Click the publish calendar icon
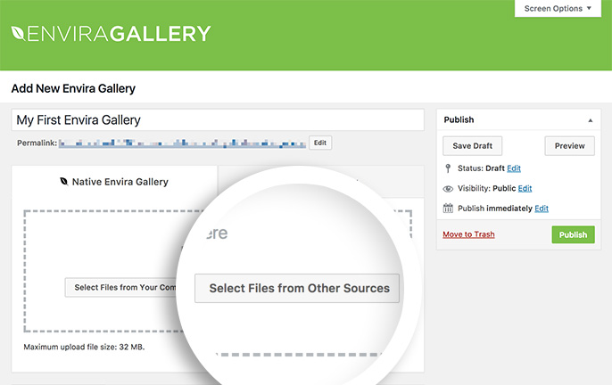The width and height of the screenshot is (612, 385). (x=448, y=209)
